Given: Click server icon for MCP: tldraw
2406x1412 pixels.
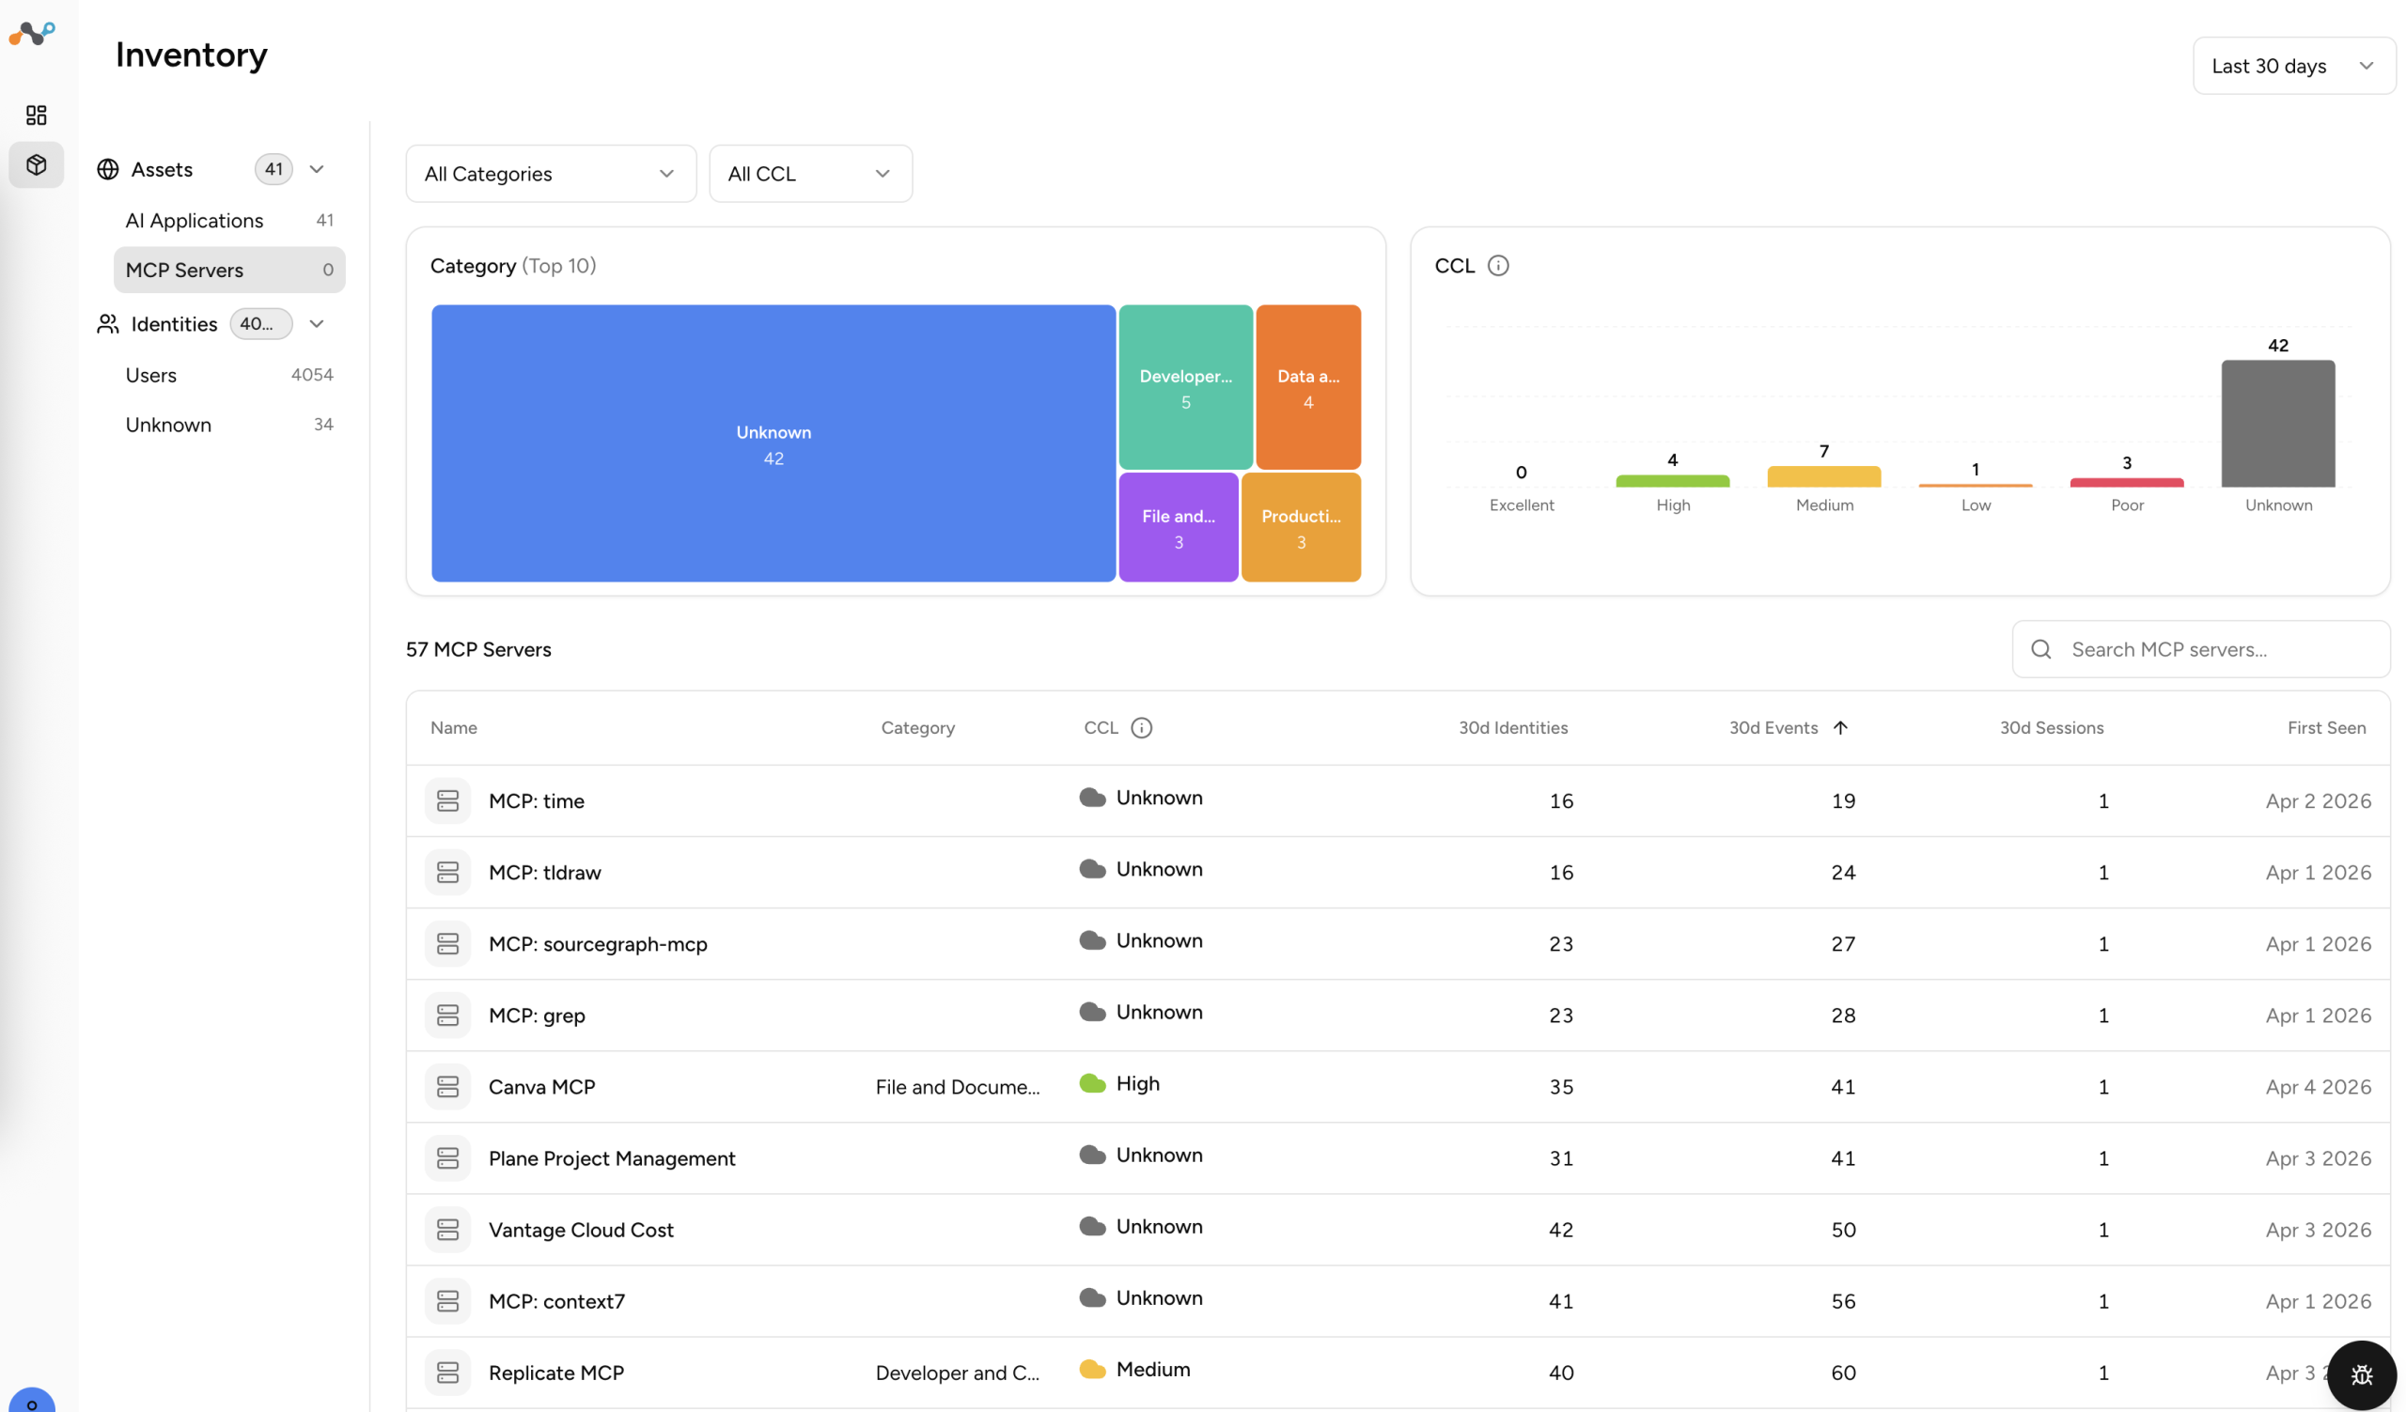Looking at the screenshot, I should (447, 873).
